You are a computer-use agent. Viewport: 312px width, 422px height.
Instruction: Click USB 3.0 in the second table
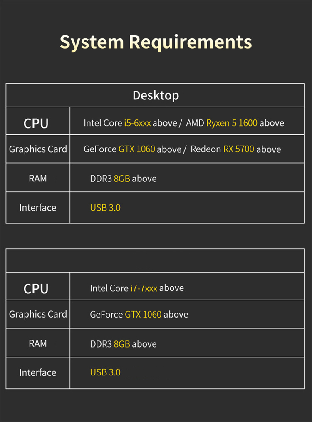[105, 372]
